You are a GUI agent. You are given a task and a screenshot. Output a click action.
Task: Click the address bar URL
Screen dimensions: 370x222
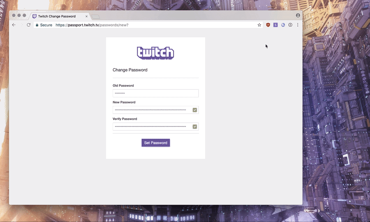92,25
